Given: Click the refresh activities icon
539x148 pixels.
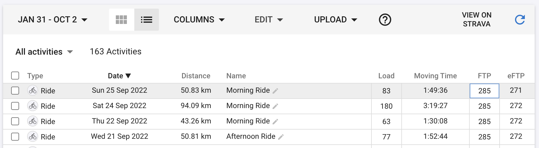Looking at the screenshot, I should tap(520, 20).
